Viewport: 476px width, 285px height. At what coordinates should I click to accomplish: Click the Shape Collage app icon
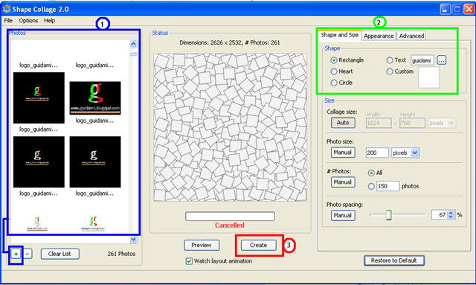pyautogui.click(x=6, y=9)
